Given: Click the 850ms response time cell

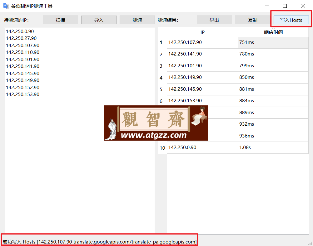Looking at the screenshot, I should point(273,77).
